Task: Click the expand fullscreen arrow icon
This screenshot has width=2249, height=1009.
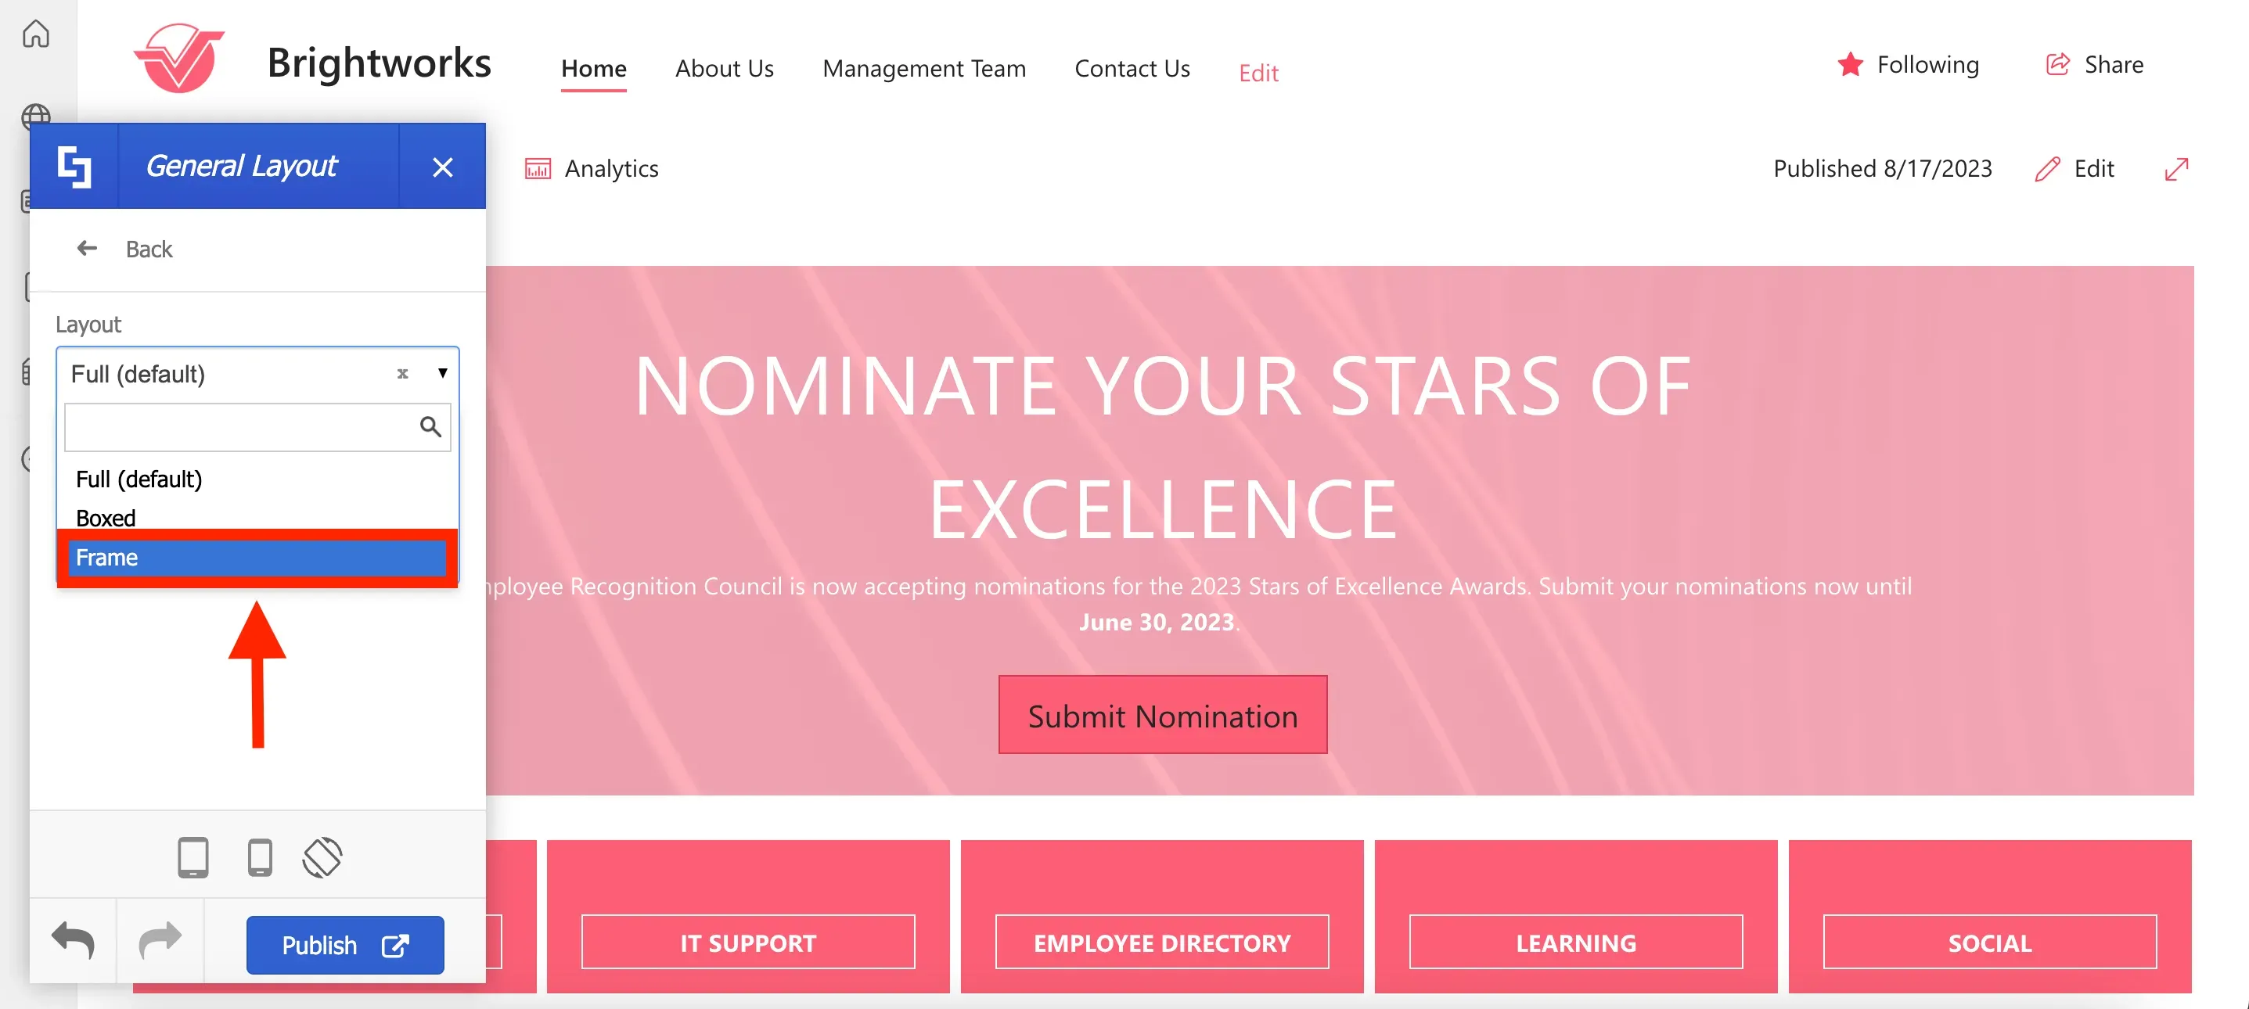Action: coord(2176,168)
